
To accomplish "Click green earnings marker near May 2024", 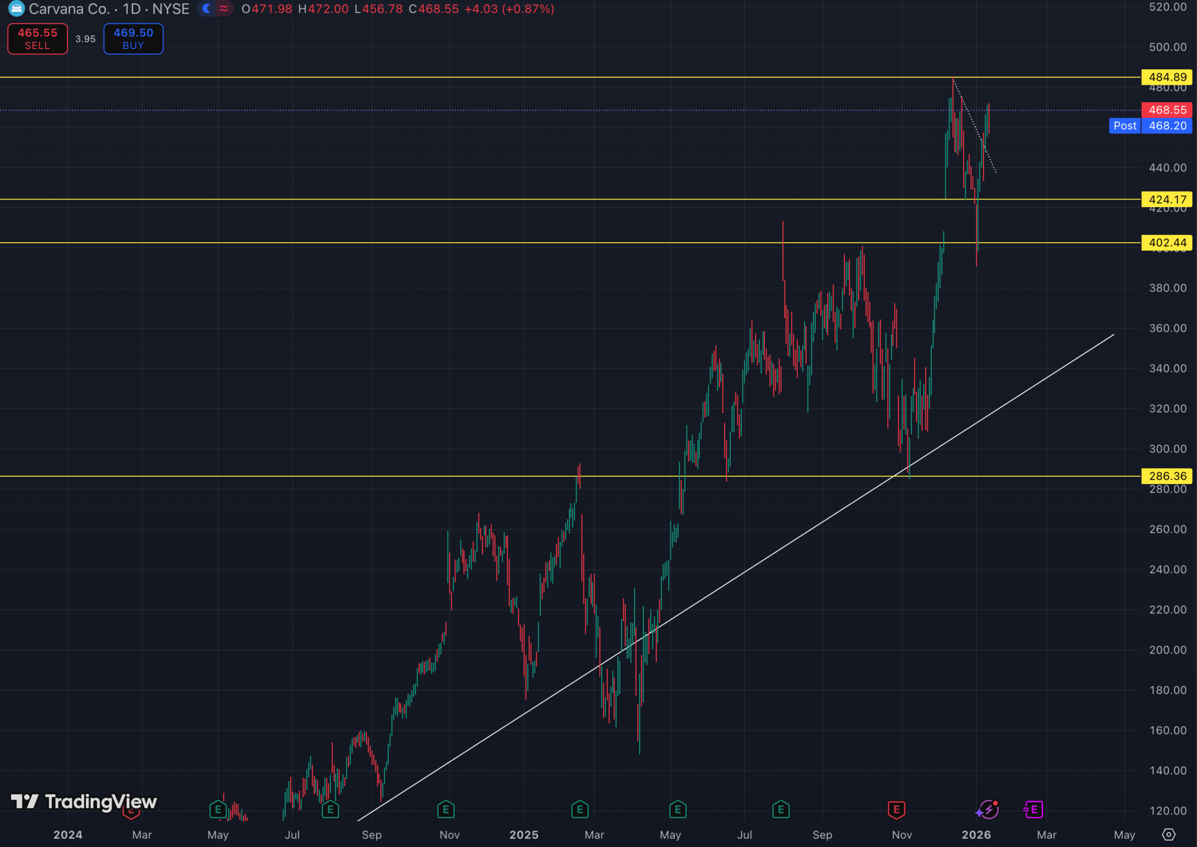I will pos(218,810).
